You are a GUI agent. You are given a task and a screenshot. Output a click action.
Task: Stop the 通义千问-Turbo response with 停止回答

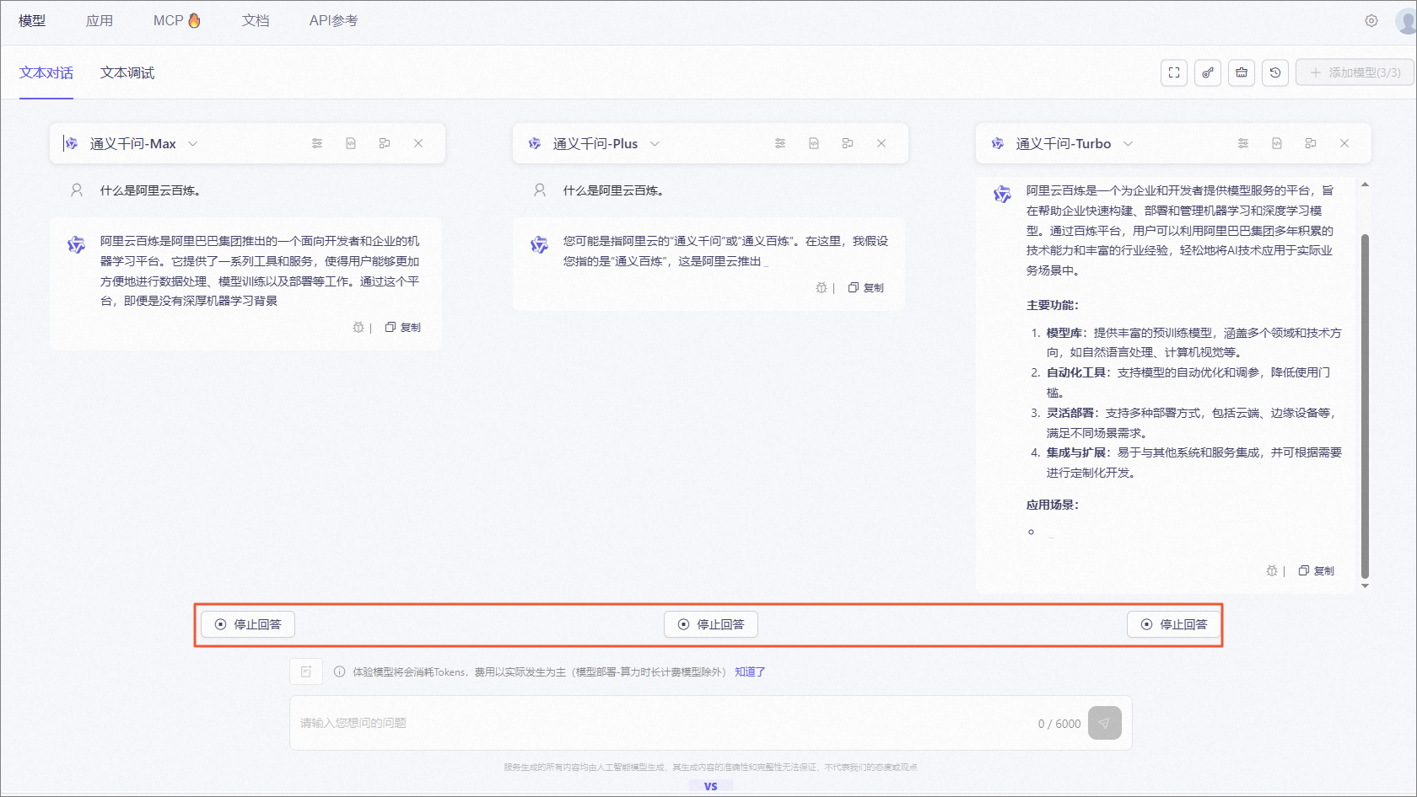point(1174,624)
